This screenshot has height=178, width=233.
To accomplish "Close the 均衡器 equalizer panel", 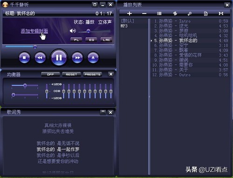I will 110,74.
